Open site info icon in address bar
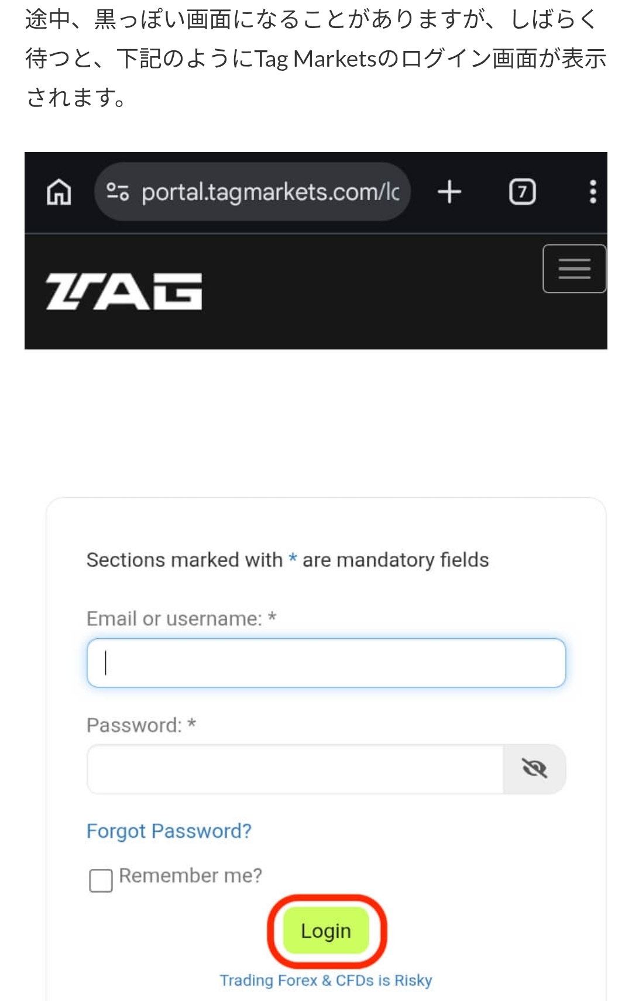The height and width of the screenshot is (1001, 632). (x=118, y=192)
